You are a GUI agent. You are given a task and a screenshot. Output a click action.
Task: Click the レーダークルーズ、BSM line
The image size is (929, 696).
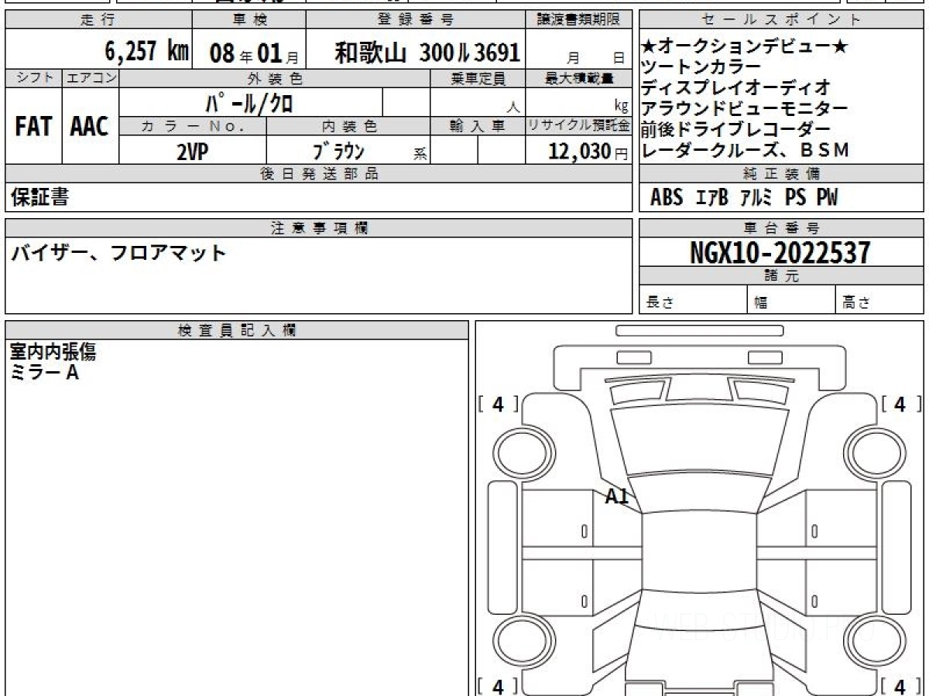coord(745,149)
